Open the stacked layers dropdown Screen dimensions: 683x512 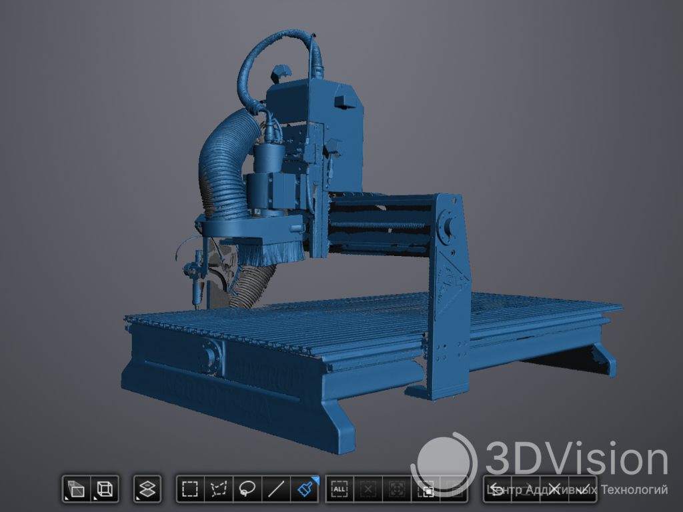click(147, 489)
